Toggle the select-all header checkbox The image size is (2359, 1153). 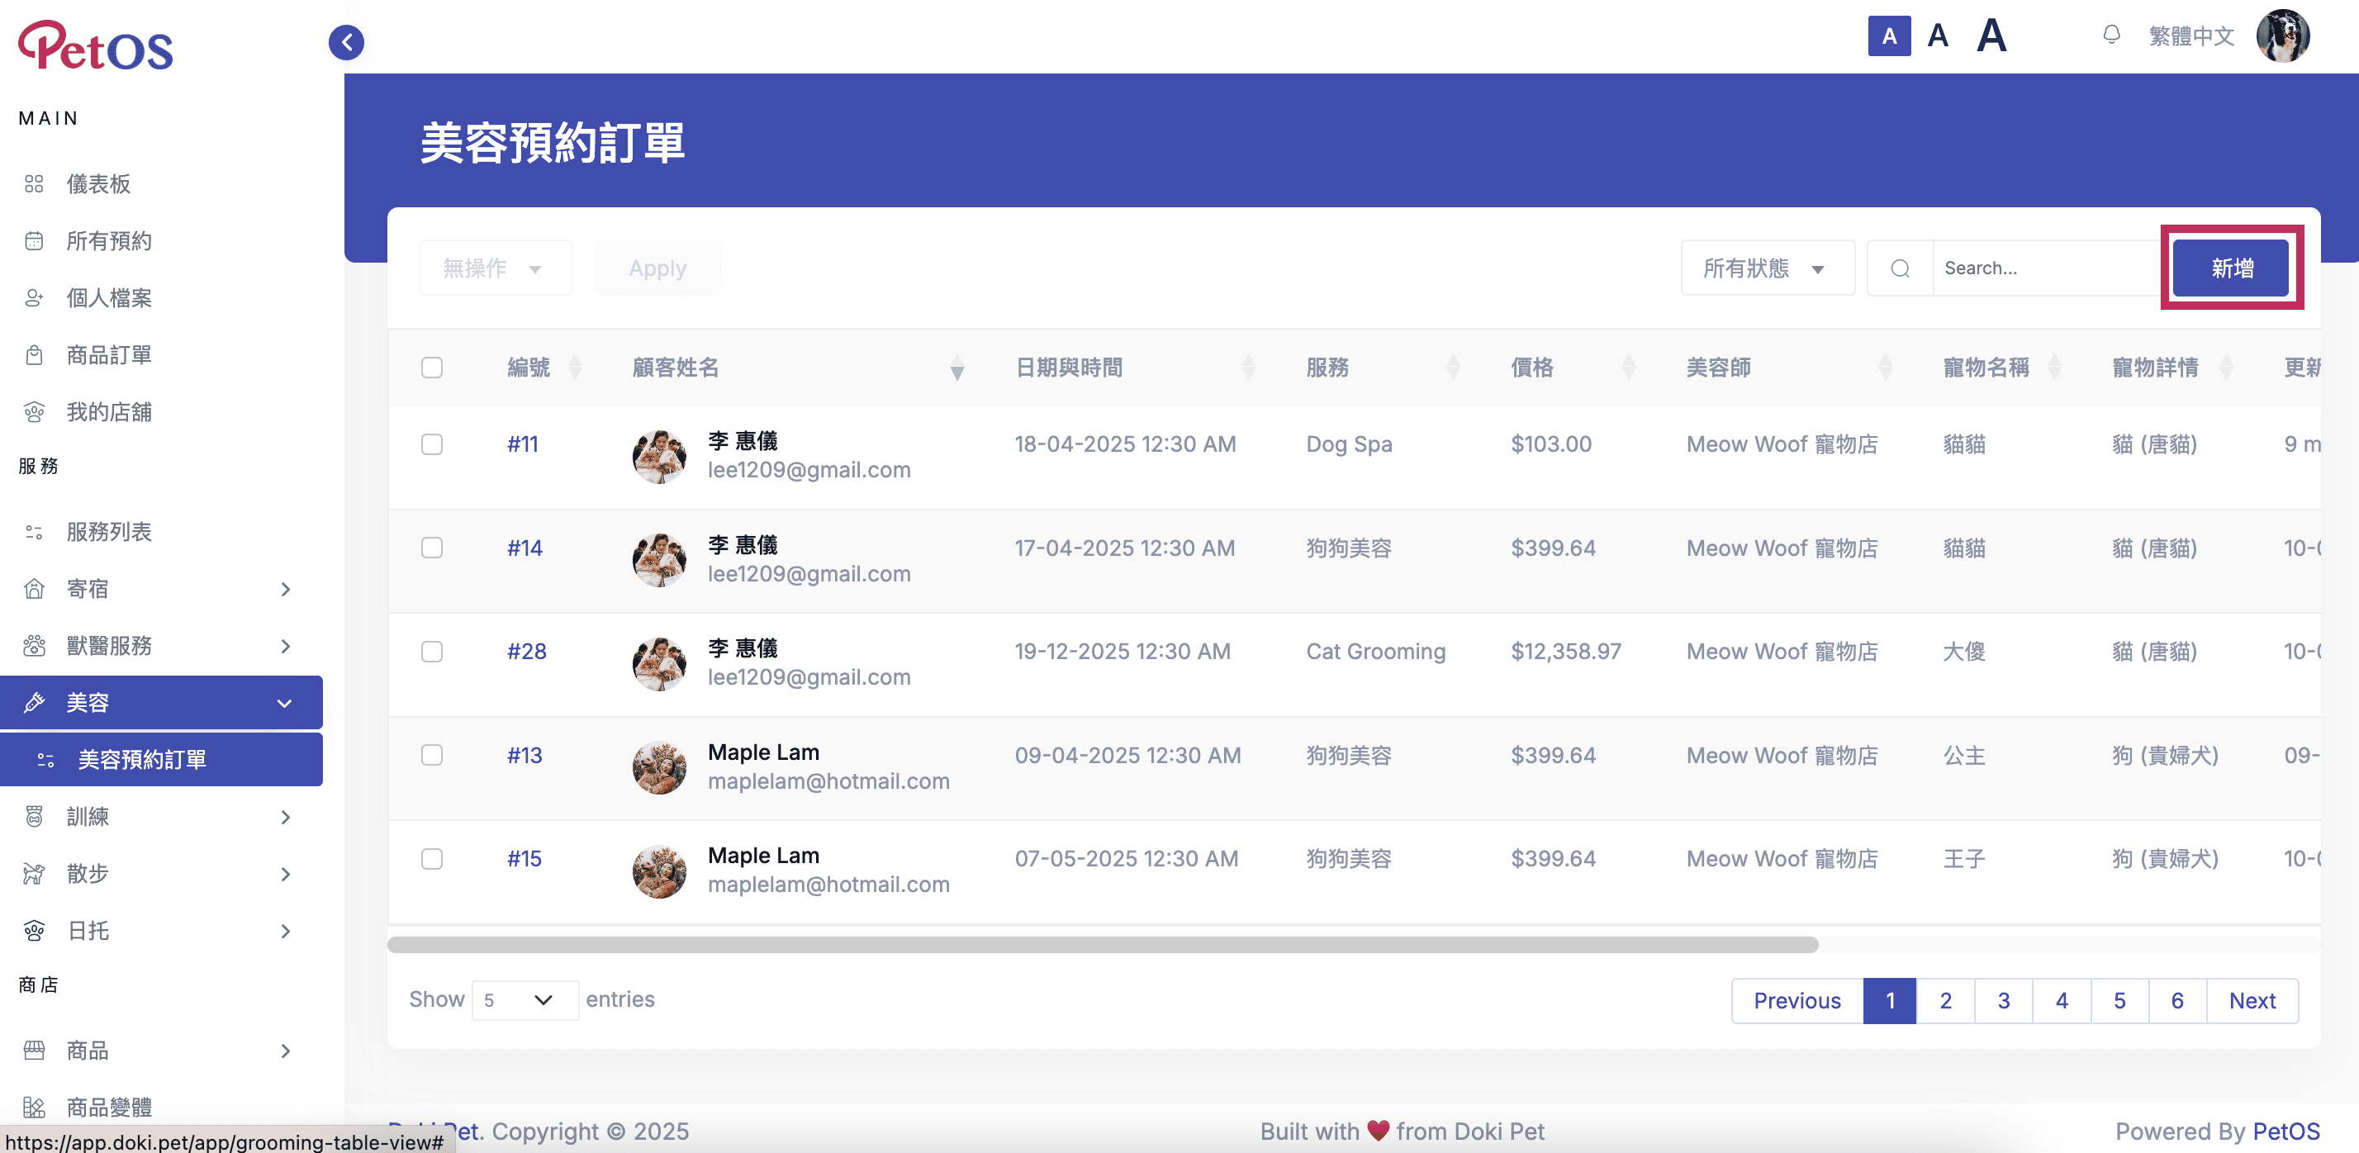pos(431,368)
